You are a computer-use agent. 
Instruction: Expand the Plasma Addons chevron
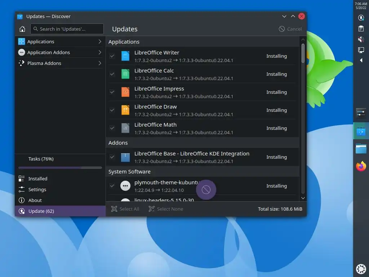pos(100,63)
